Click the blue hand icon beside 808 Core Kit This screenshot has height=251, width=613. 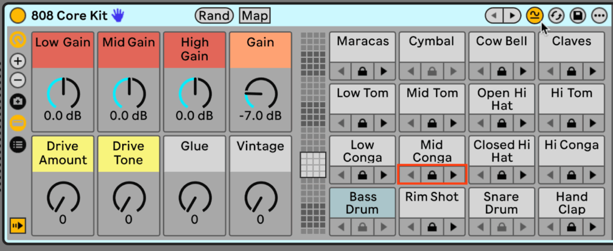[x=117, y=15]
